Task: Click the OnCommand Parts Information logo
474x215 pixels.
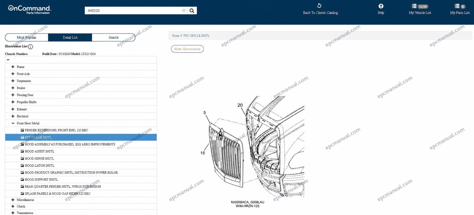Action: pyautogui.click(x=30, y=10)
